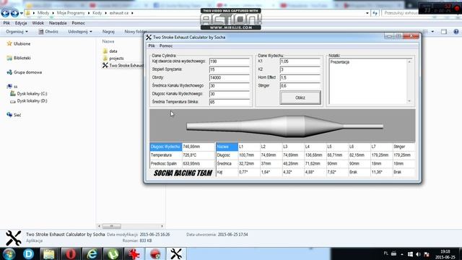Click the volume icon in system tray

tap(419, 254)
